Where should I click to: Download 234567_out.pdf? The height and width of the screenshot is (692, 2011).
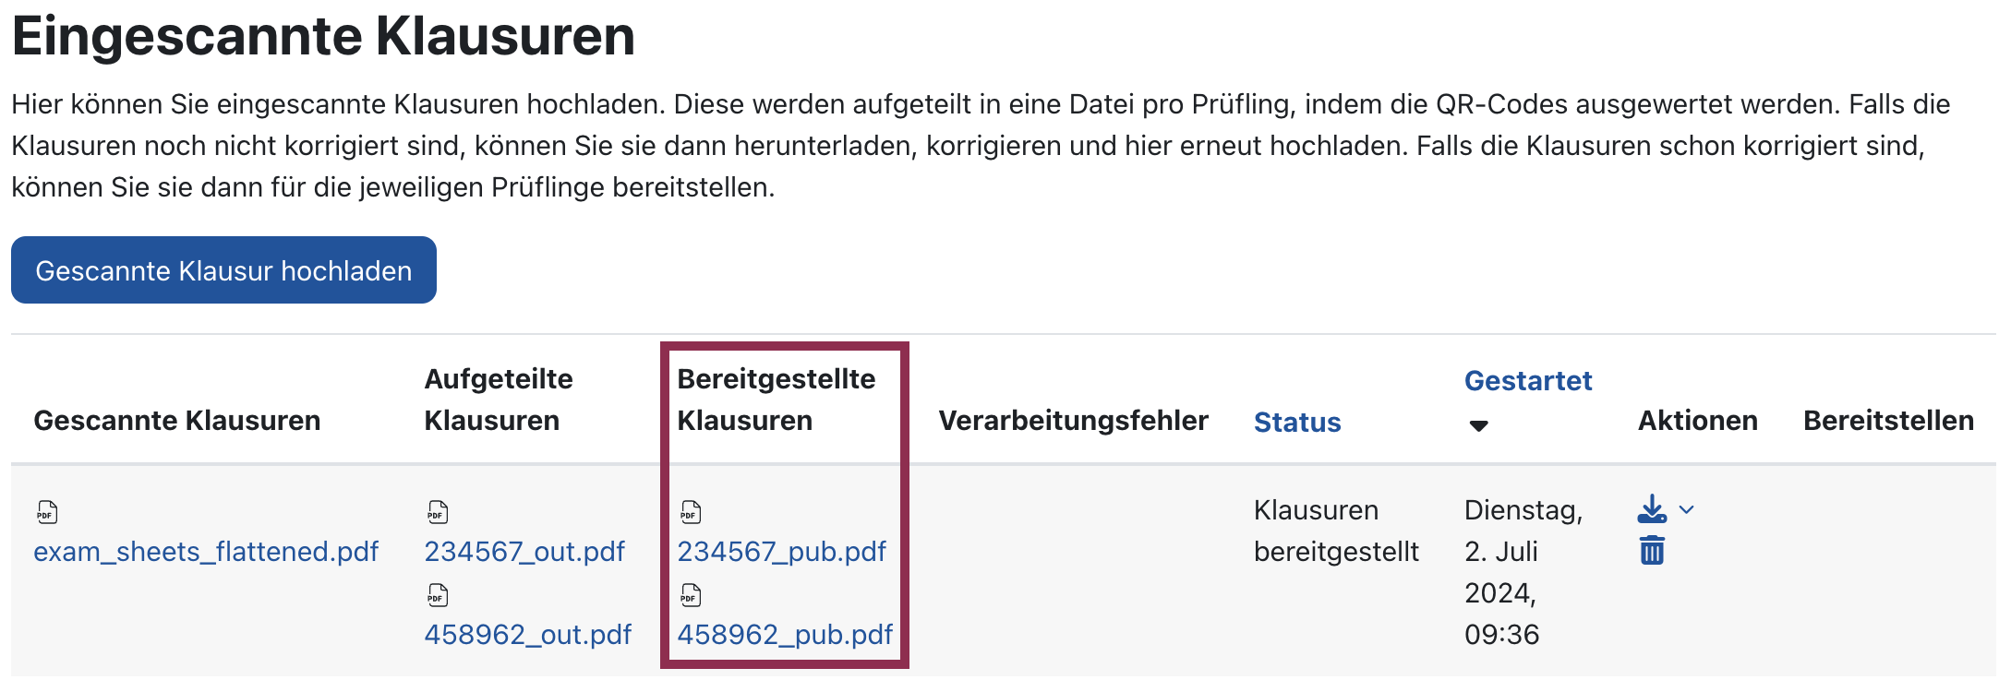[x=524, y=552]
